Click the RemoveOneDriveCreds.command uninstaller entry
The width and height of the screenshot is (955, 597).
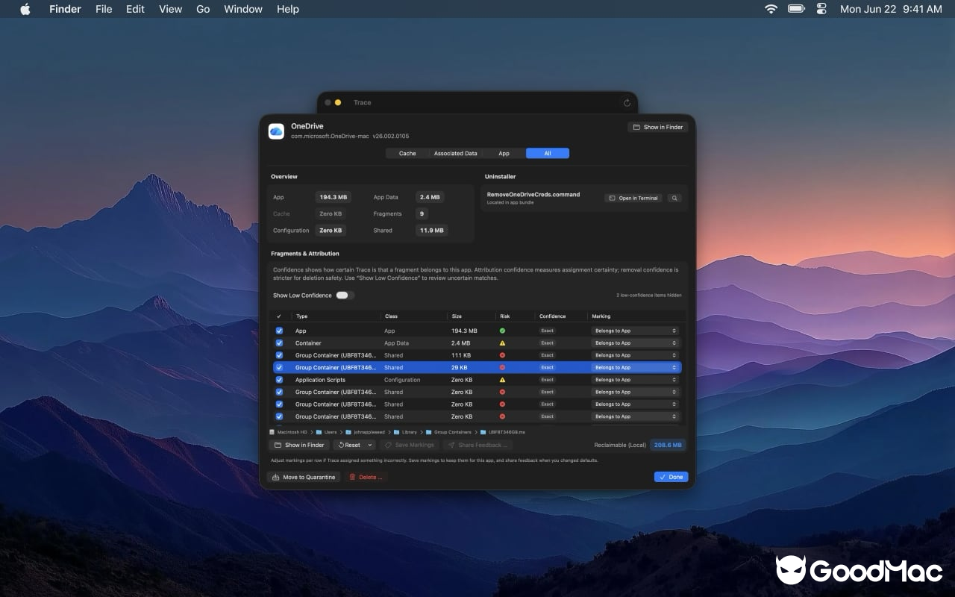click(x=533, y=195)
